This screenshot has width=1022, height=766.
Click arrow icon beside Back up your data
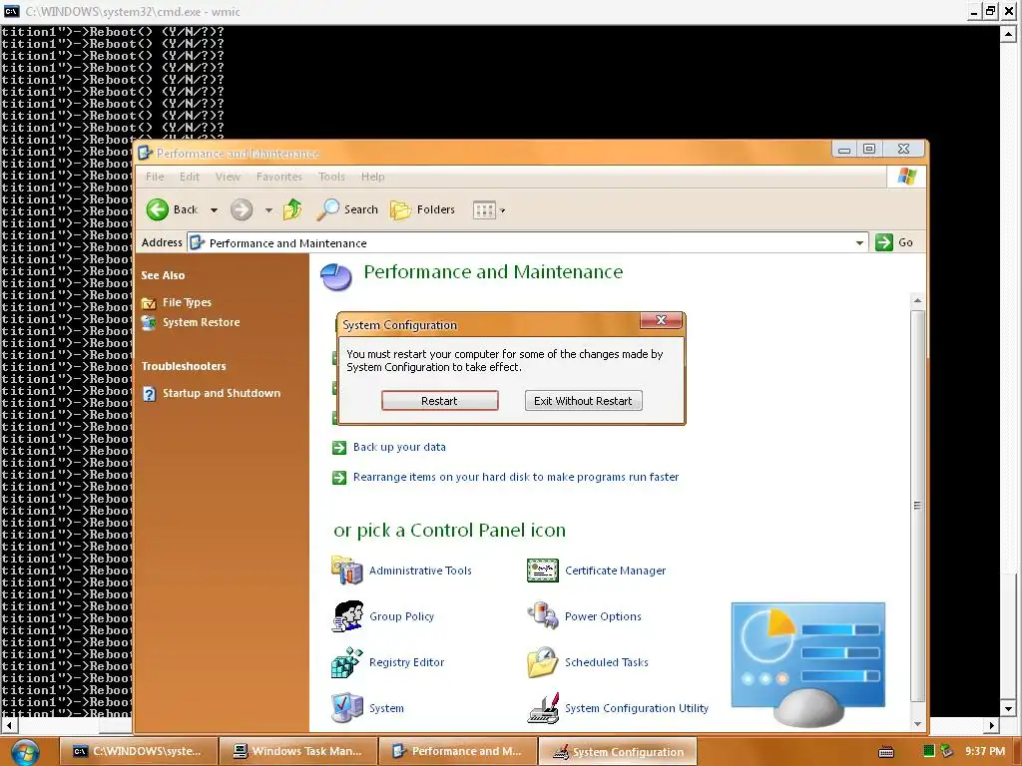tap(339, 448)
